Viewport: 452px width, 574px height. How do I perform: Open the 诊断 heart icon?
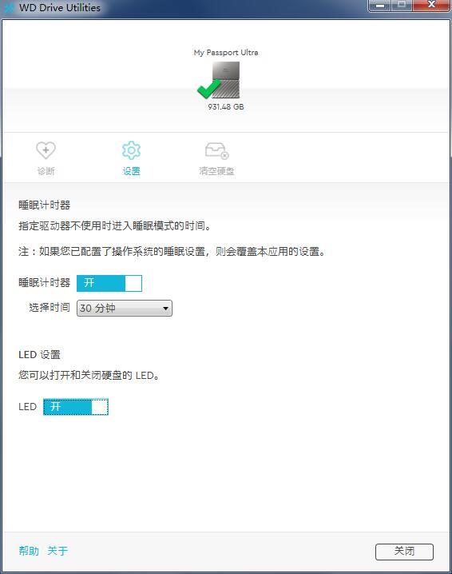46,150
